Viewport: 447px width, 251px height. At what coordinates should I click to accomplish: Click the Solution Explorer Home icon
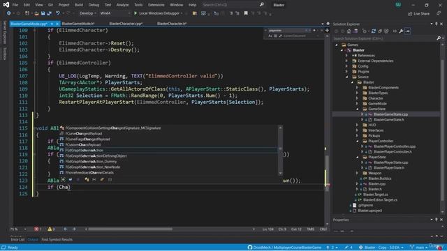(349, 31)
